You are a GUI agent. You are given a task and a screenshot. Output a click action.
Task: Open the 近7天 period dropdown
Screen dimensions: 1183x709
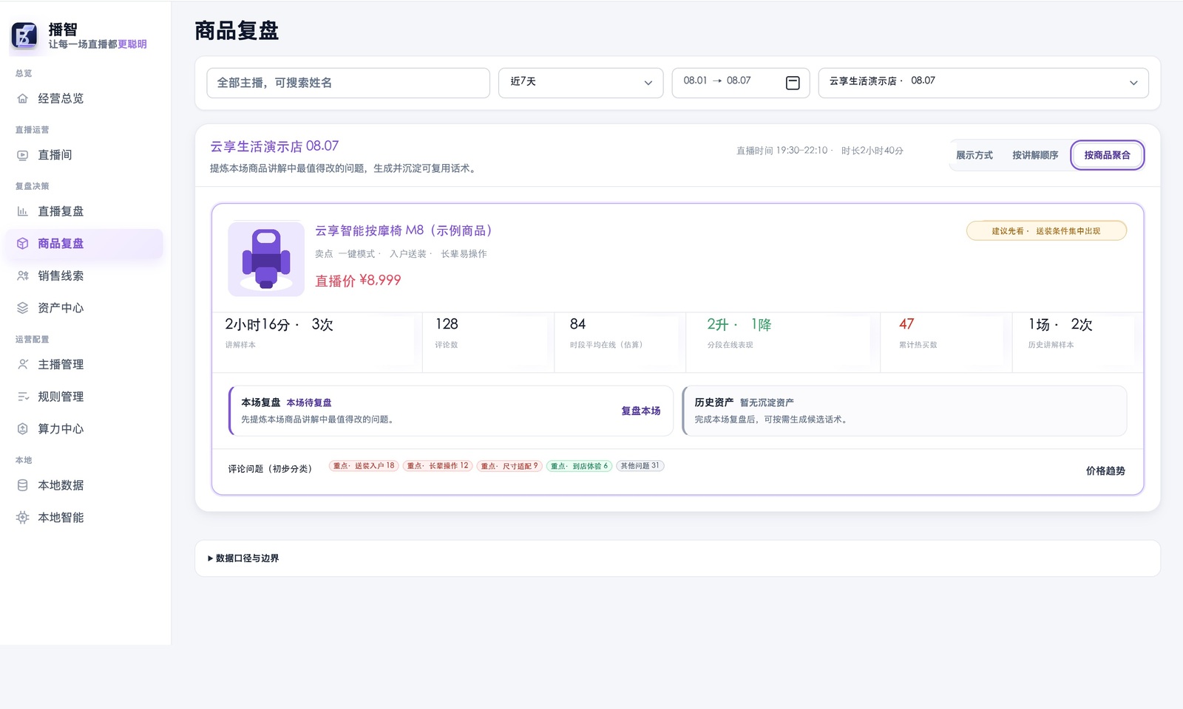coord(580,83)
